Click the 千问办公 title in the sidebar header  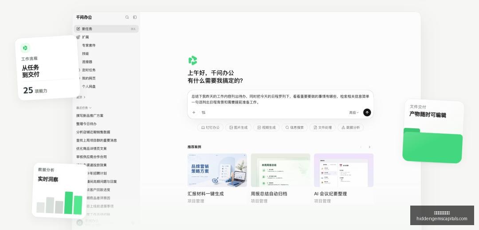[x=84, y=17]
